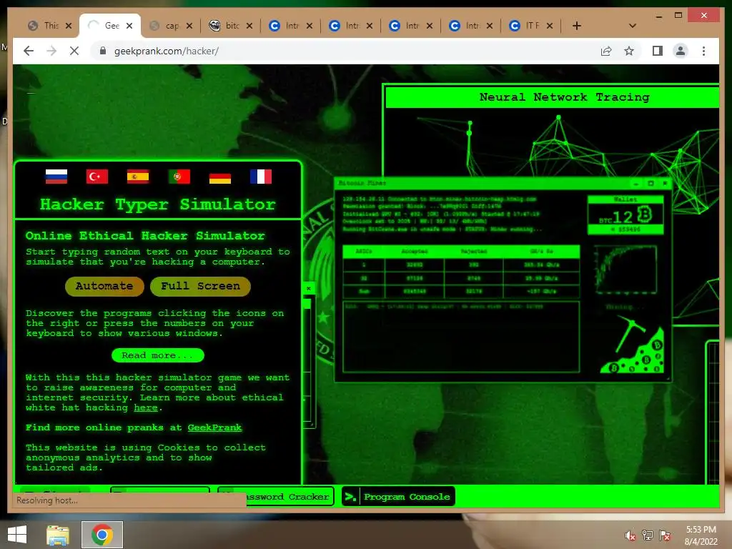Maximize the Bitcoin Miner window
Image resolution: width=732 pixels, height=549 pixels.
(651, 184)
